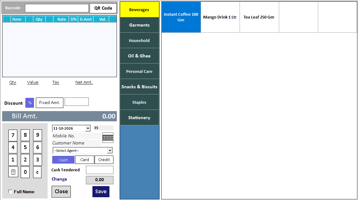Tap keypad digit 4
This screenshot has height=200, width=358.
click(x=13, y=147)
